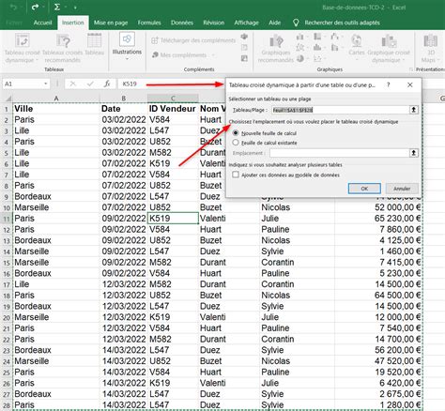The width and height of the screenshot is (445, 411).
Task: Click the lightbulb Rechercher des outils icon
Action: click(x=296, y=23)
